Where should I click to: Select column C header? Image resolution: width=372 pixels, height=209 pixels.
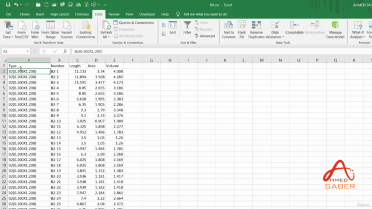point(77,60)
